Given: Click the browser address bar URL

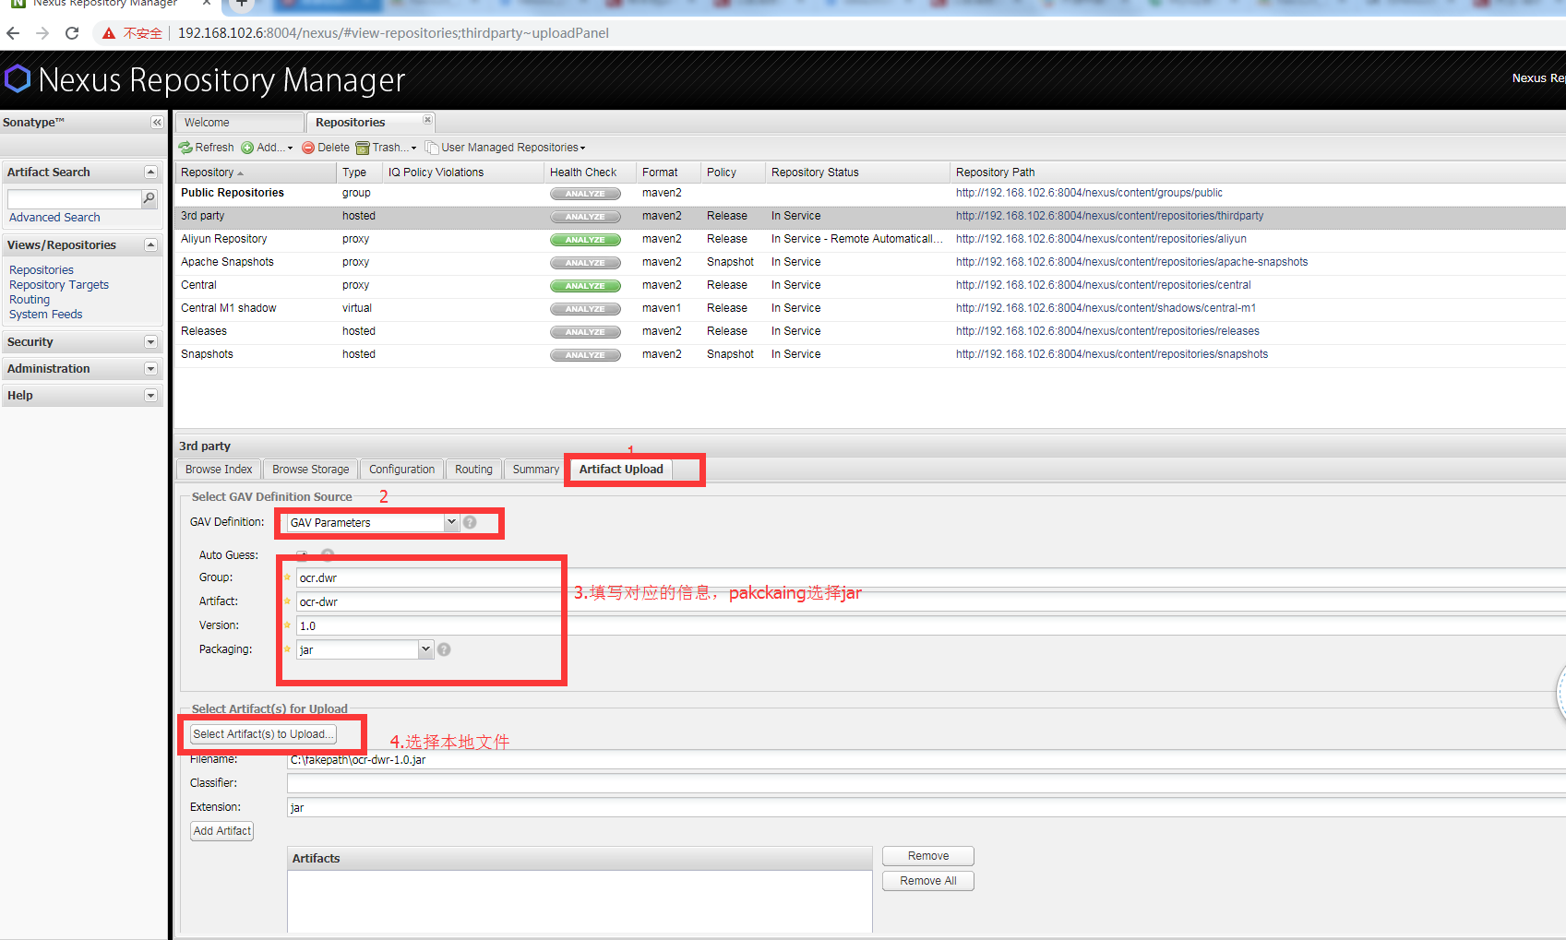Looking at the screenshot, I should (x=393, y=33).
